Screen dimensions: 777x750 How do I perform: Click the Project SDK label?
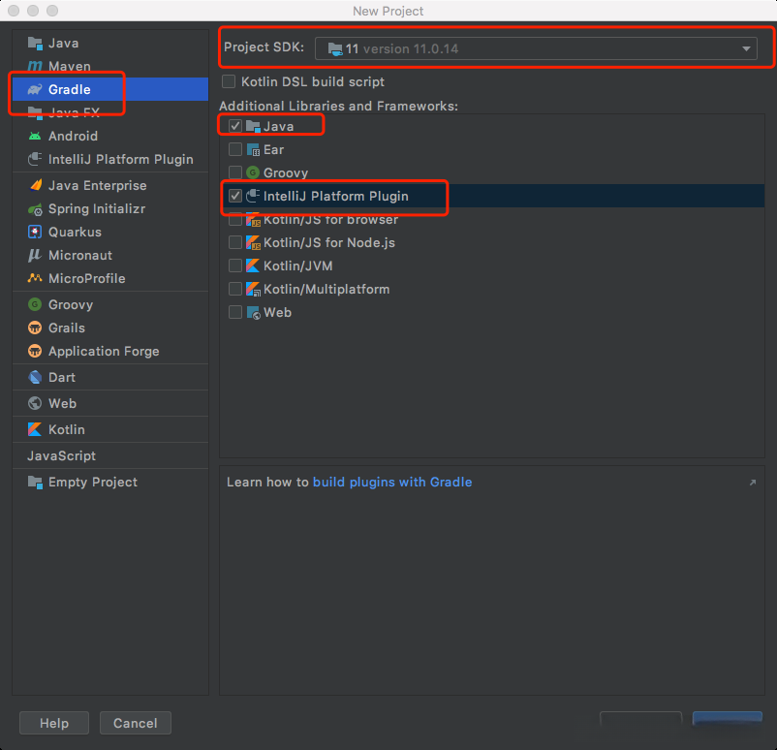point(264,47)
